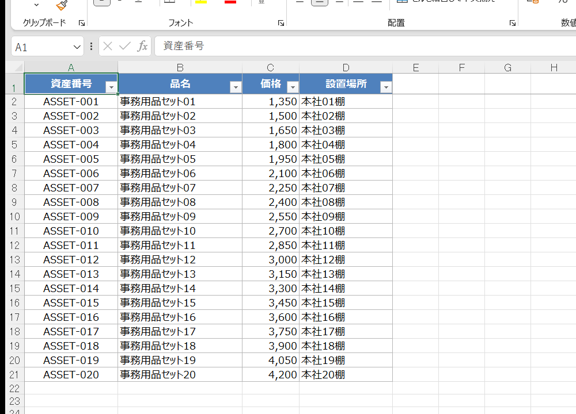Click into the Name Box showing A1
The image size is (576, 414).
(x=41, y=47)
